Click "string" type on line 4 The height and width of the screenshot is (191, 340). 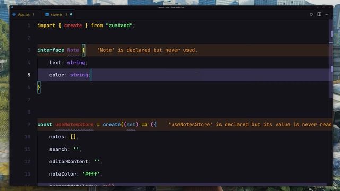coord(76,63)
